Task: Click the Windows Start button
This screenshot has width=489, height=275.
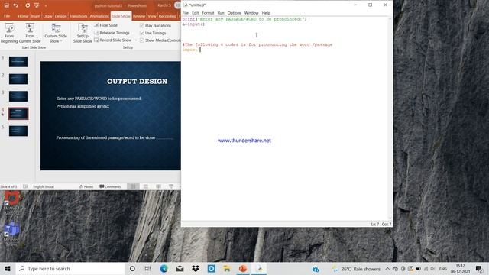Action: click(x=8, y=268)
